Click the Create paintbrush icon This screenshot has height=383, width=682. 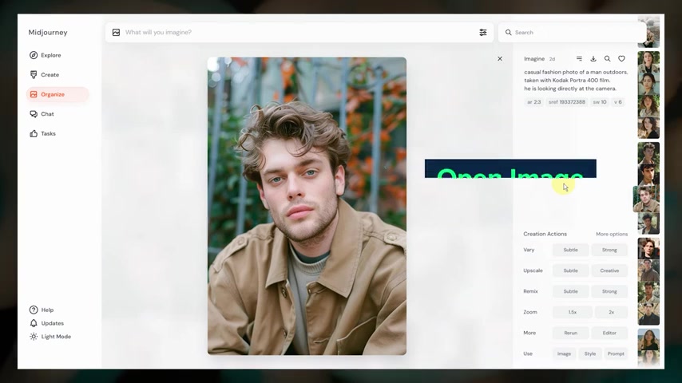(x=34, y=75)
